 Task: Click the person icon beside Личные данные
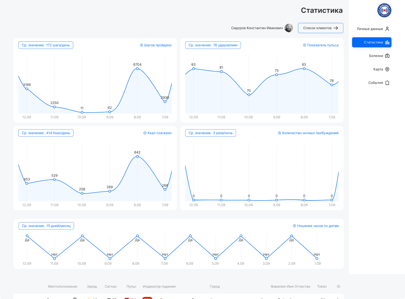387,29
